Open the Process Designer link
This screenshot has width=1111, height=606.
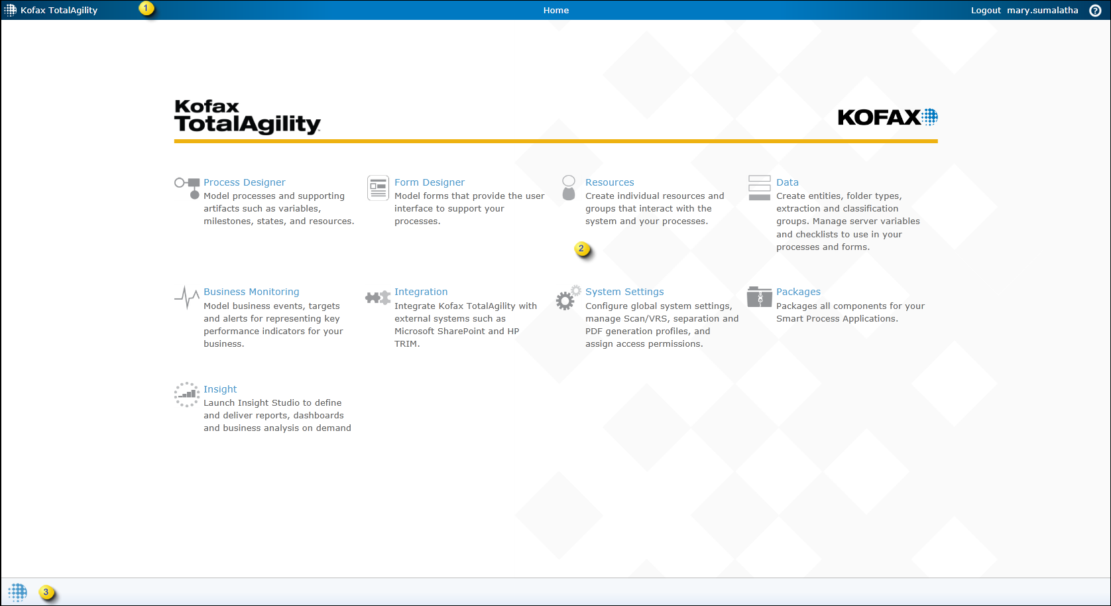(x=244, y=182)
